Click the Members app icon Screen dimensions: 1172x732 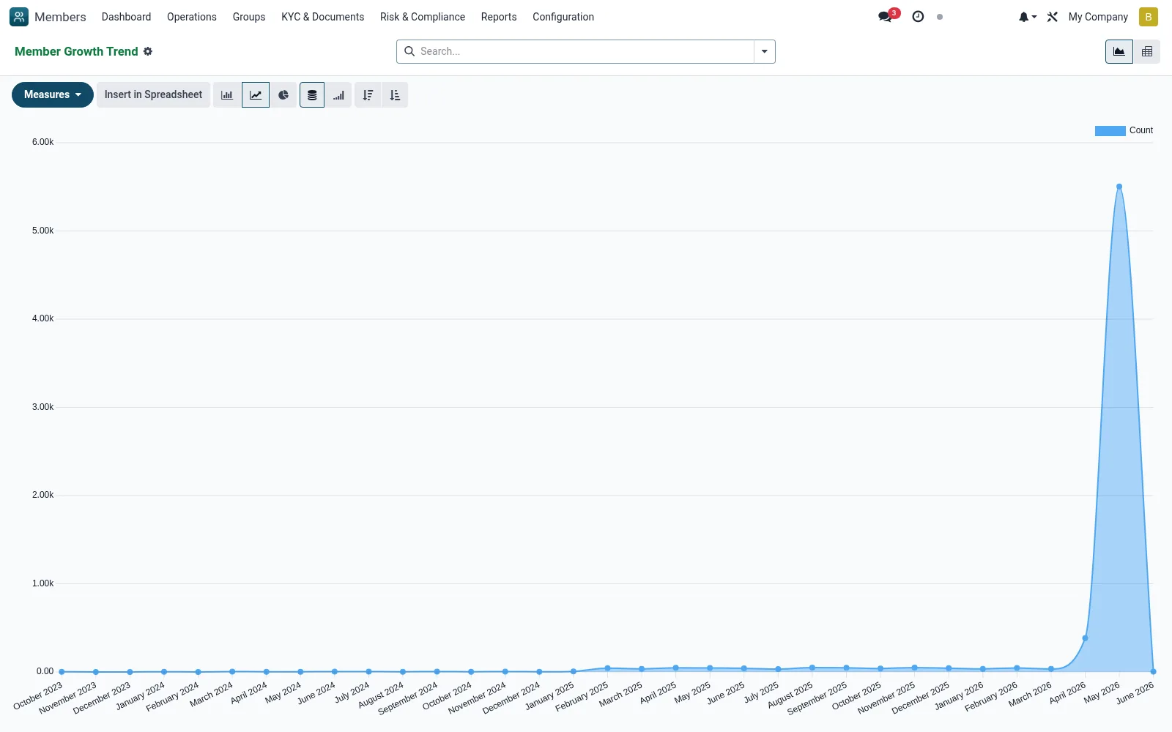tap(19, 17)
